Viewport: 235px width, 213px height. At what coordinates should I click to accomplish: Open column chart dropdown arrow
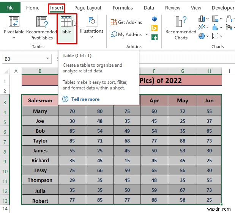tap(207, 19)
